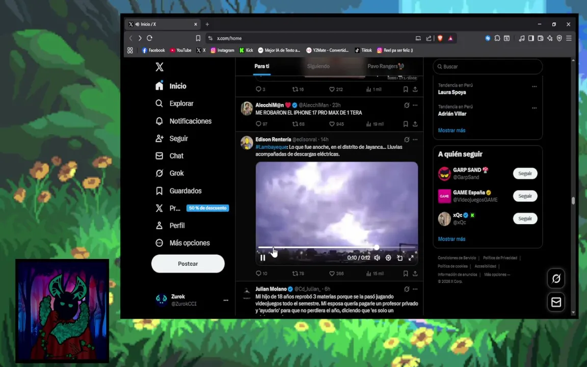Bookmark Edison Rentería's video post
This screenshot has width=587, height=367.
pos(406,274)
